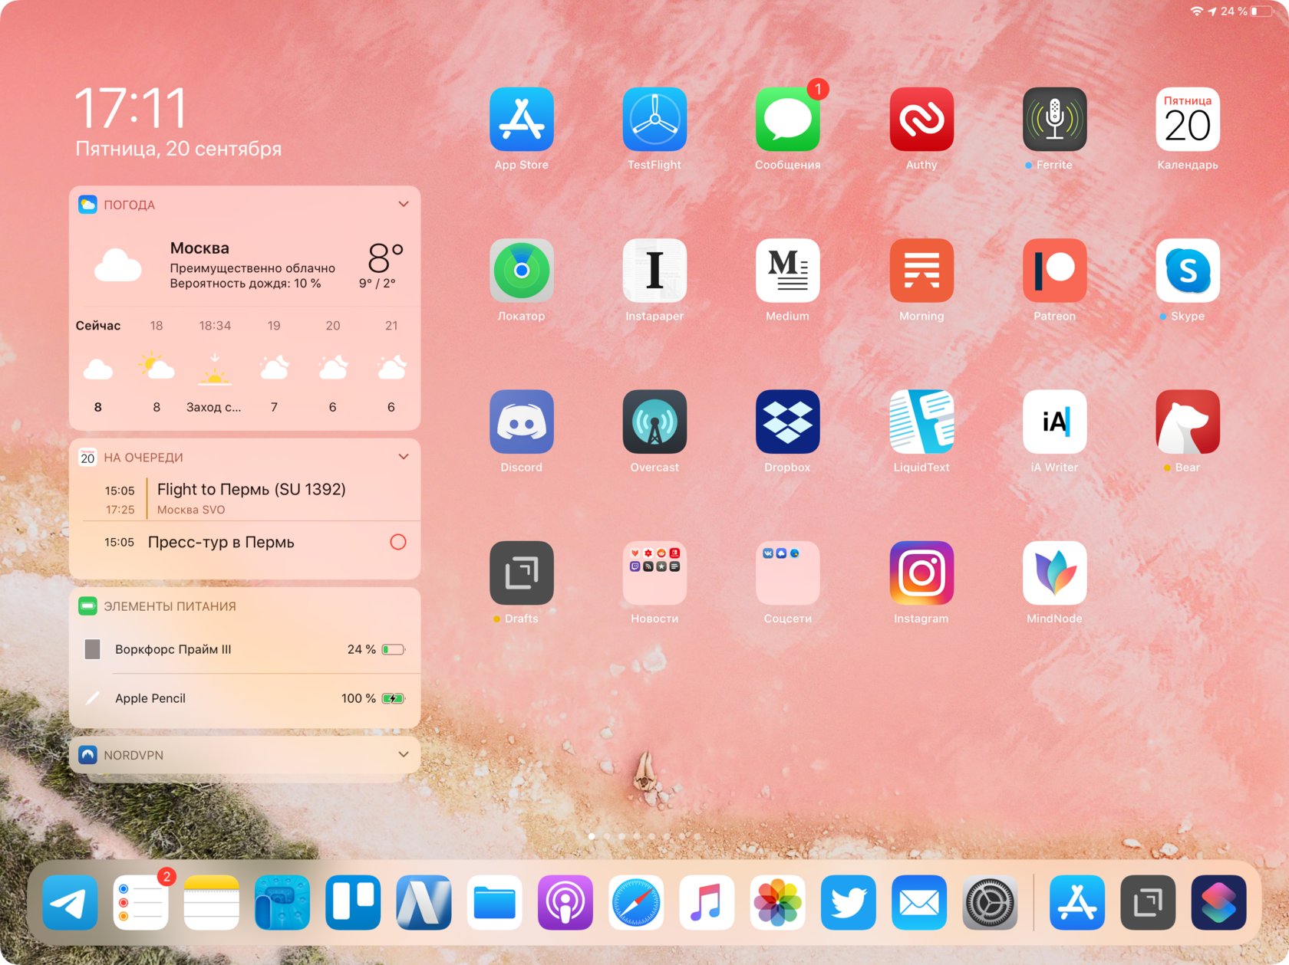Screen dimensions: 1289x965
Task: Mark Пресс-тур в Пермь reminder complete
Action: [x=398, y=542]
